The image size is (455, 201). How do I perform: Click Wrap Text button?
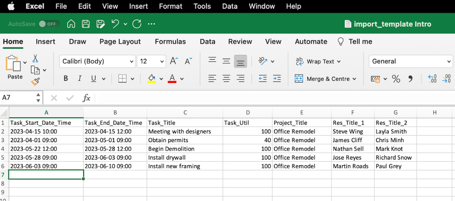tap(314, 61)
